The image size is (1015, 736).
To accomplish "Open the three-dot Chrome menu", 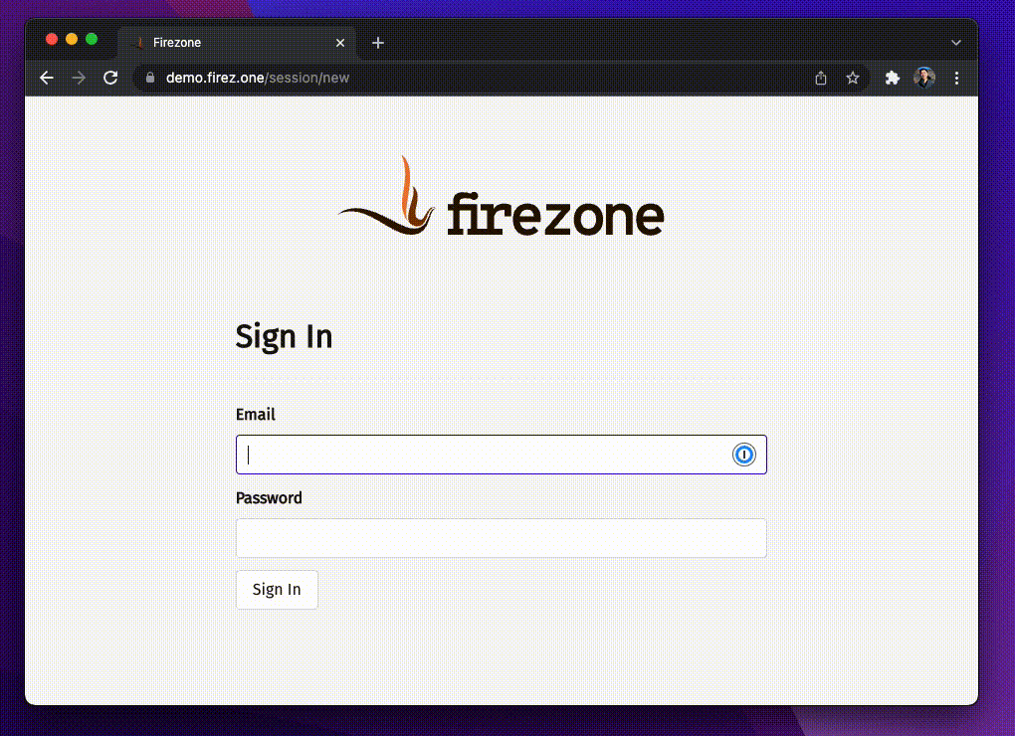I will tap(956, 79).
